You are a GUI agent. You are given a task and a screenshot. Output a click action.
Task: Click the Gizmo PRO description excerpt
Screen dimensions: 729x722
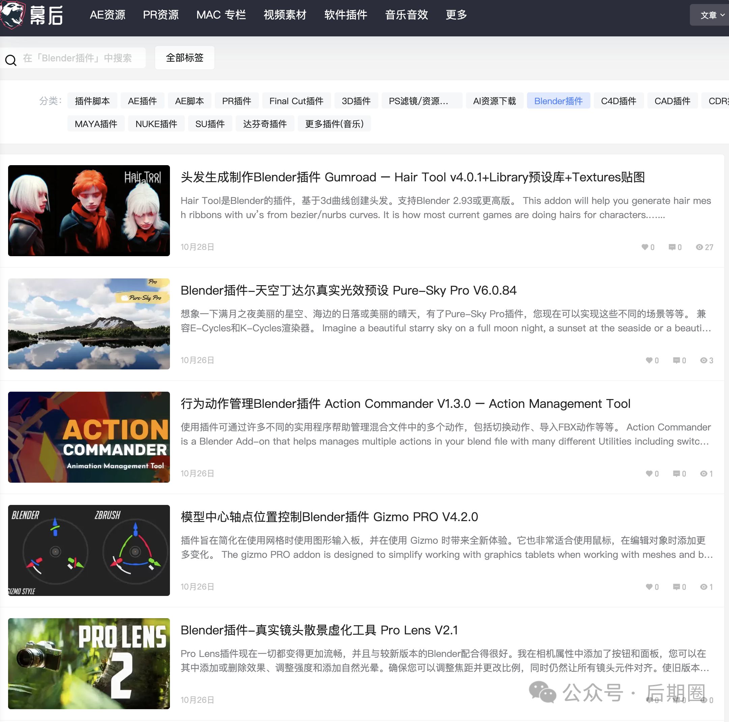[x=447, y=547]
